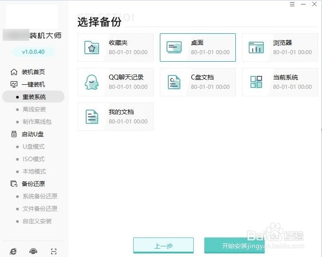This screenshot has height=257, width=322.
Task: Click the 开始安装 button
Action: click(235, 245)
